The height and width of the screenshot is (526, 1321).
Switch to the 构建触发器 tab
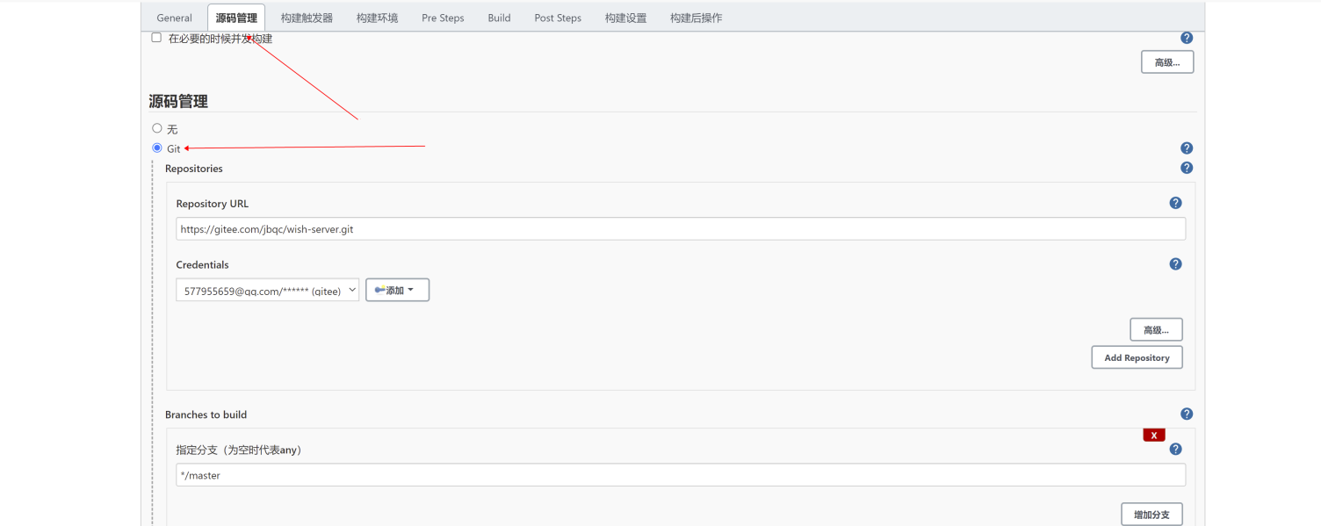(x=307, y=18)
